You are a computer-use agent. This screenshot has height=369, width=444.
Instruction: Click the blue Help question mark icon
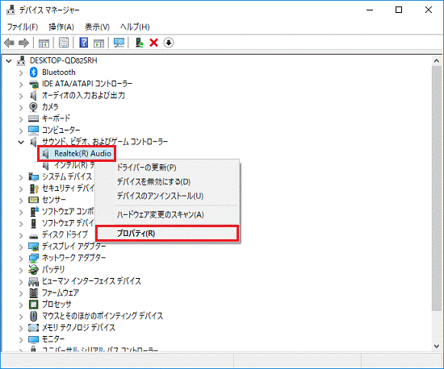pyautogui.click(x=83, y=43)
